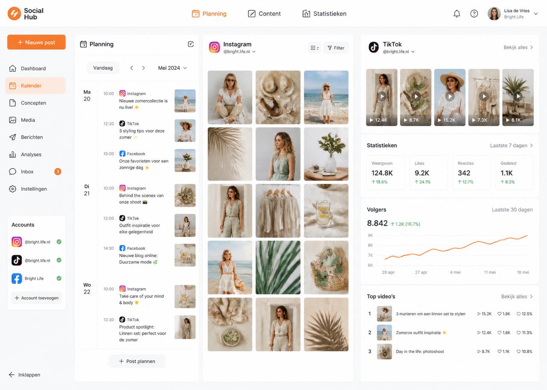The width and height of the screenshot is (547, 390).
Task: Open Kalender in the sidebar
Action: point(35,86)
